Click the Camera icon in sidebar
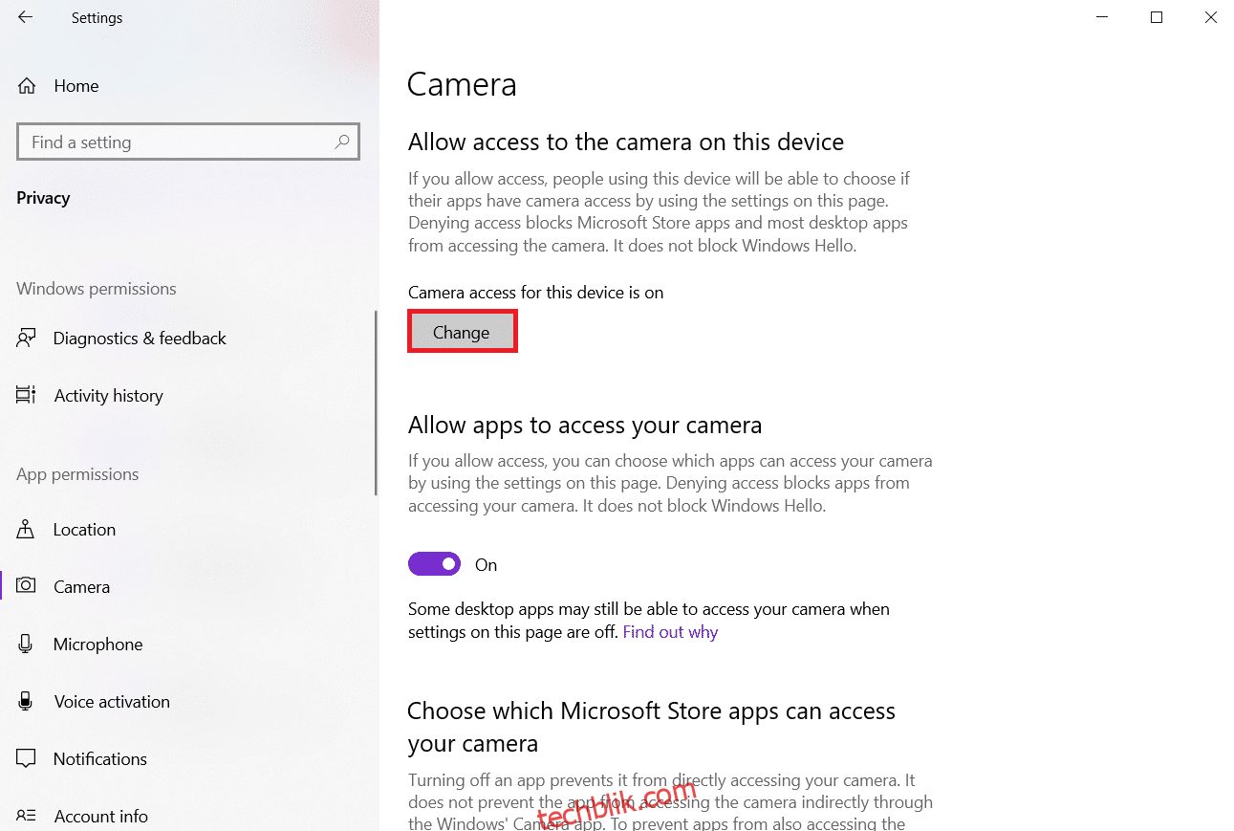Viewport: 1234px width, 831px height. (x=27, y=586)
